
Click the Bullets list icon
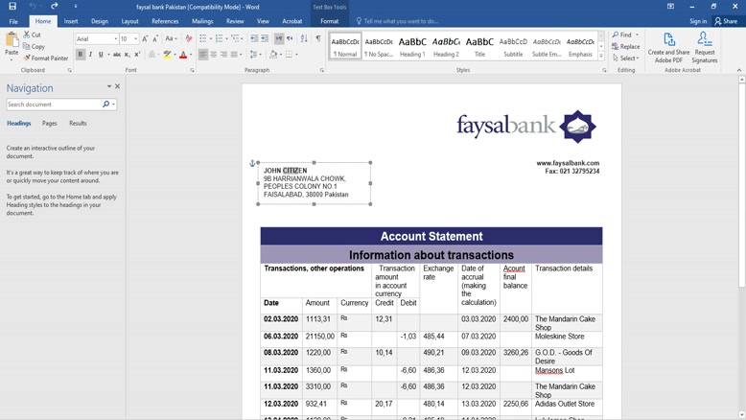(203, 39)
